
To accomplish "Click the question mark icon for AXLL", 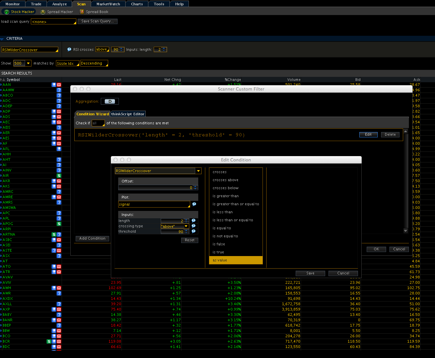I will (59, 304).
